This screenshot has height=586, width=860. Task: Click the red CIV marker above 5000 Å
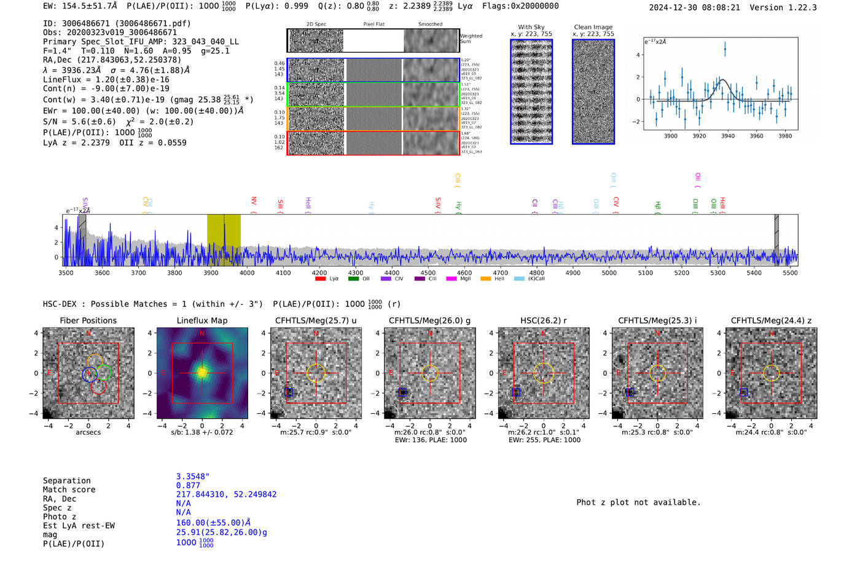click(x=616, y=205)
